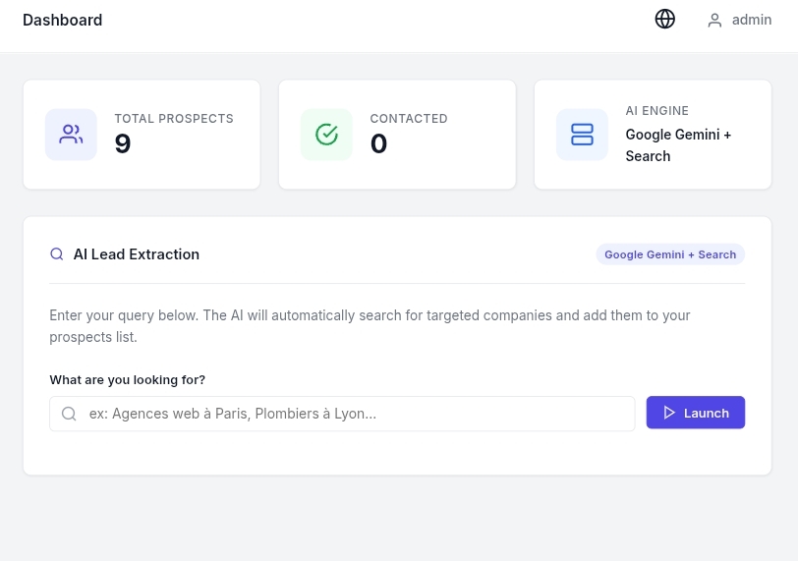Focus the 'What are you looking for?' query input
The image size is (798, 561).
tap(342, 414)
